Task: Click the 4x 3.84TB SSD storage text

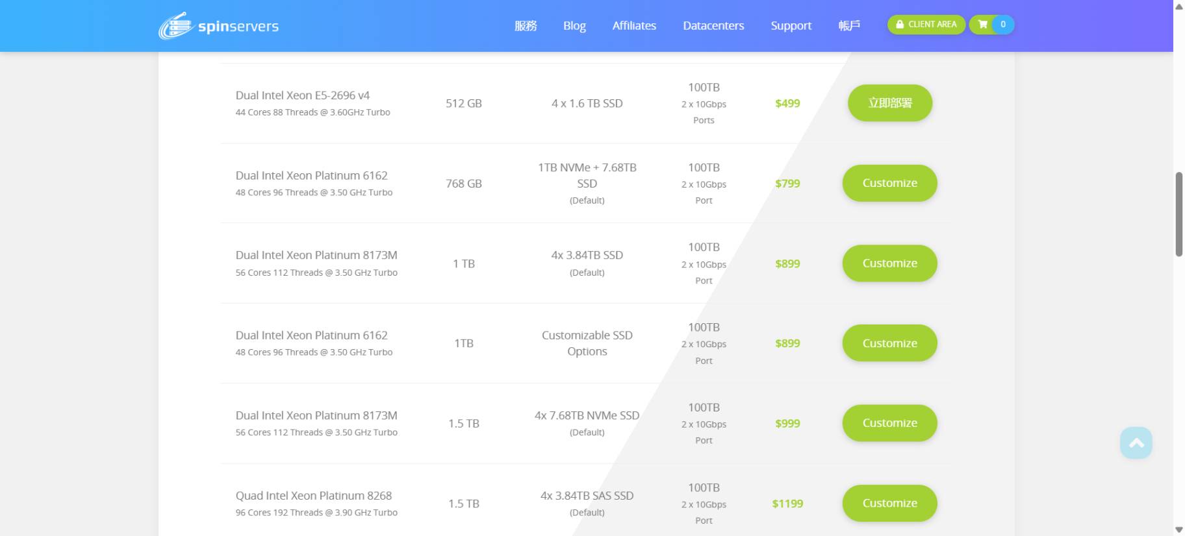Action: [587, 255]
